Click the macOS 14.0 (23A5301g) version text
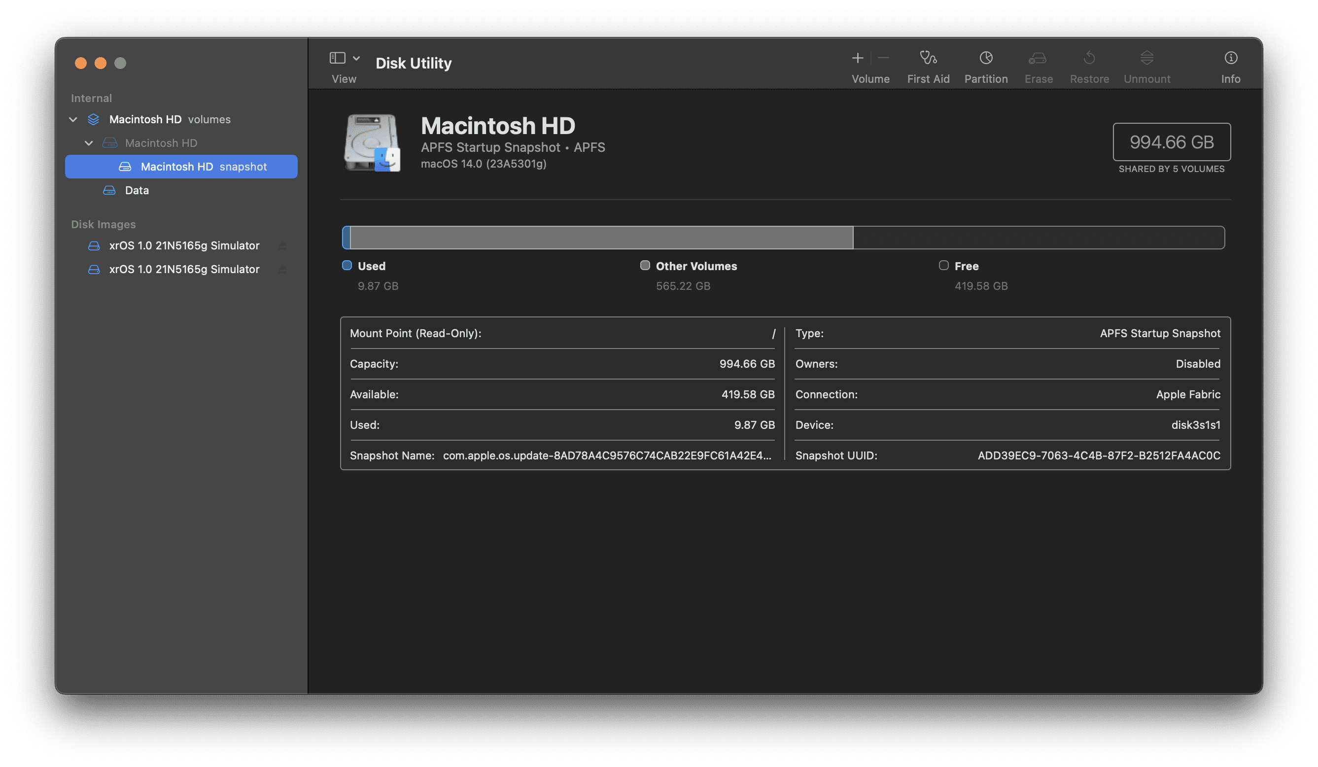Screen dimensions: 1318x767 pos(484,164)
